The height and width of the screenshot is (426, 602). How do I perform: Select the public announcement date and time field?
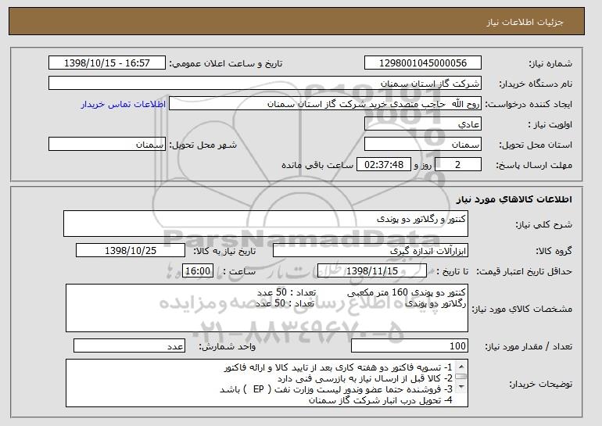coord(107,63)
